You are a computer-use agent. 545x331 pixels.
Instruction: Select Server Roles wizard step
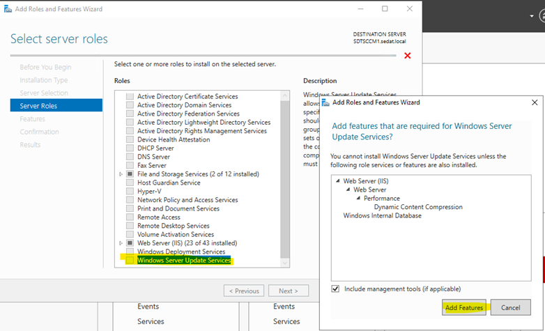coord(56,106)
